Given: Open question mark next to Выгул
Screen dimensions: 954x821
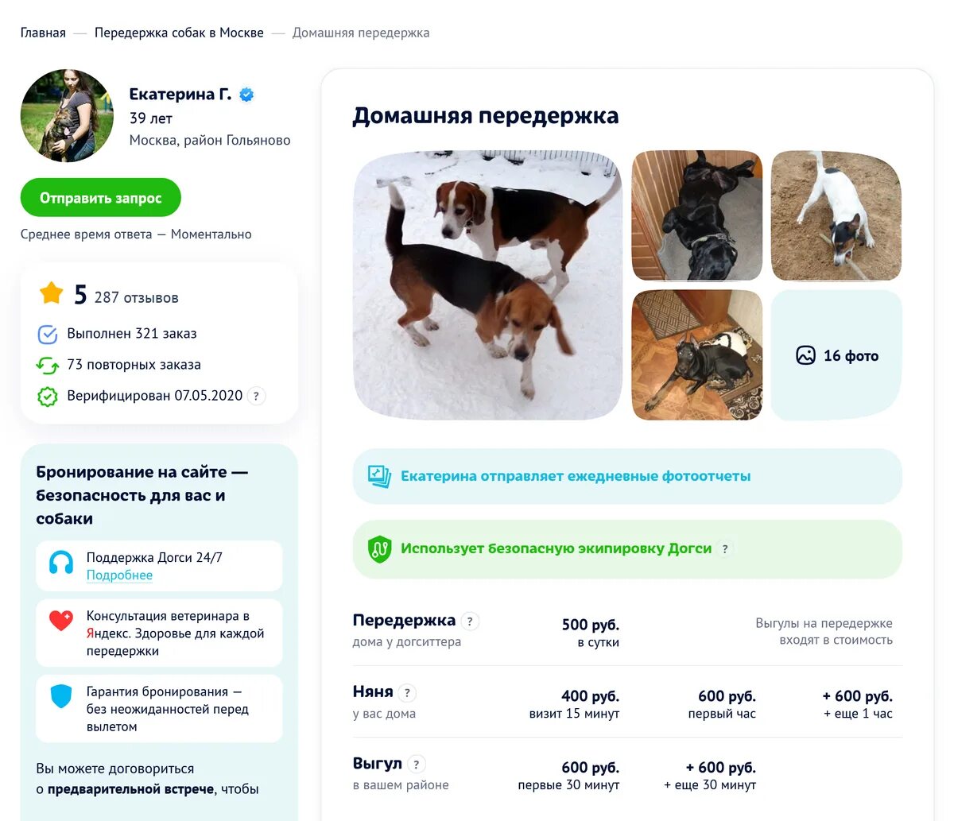Looking at the screenshot, I should [x=417, y=765].
